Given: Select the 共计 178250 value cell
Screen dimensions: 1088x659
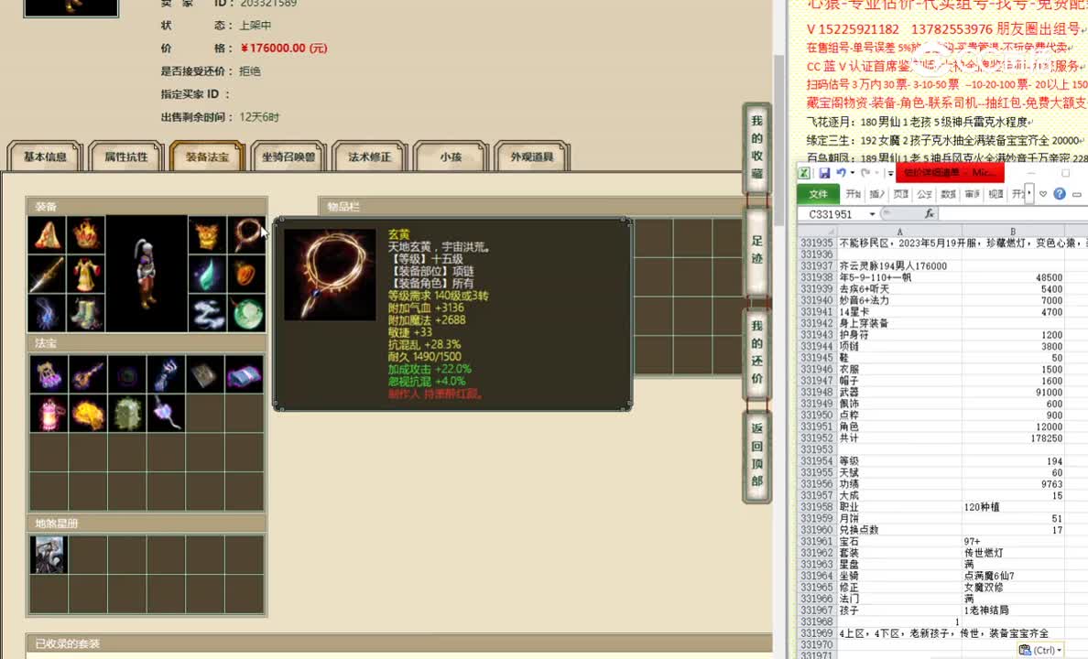Looking at the screenshot, I should (x=1013, y=438).
